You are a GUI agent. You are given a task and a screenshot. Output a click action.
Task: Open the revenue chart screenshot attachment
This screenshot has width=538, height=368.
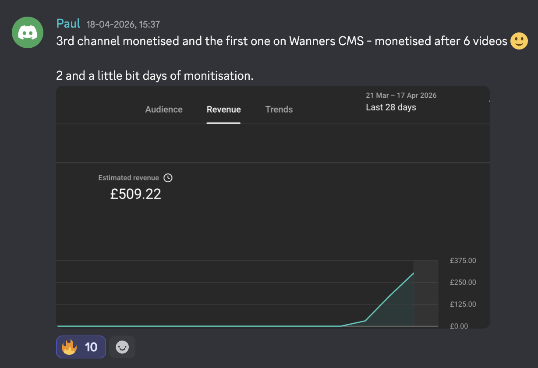(273, 207)
